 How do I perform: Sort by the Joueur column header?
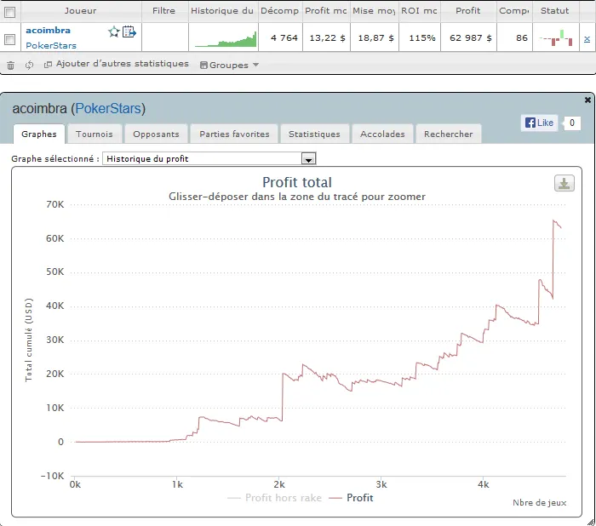click(x=81, y=11)
